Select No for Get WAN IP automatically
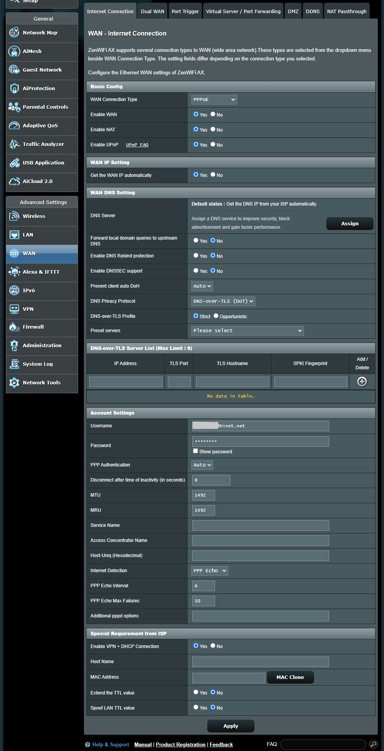Image resolution: width=384 pixels, height=751 pixels. point(213,175)
